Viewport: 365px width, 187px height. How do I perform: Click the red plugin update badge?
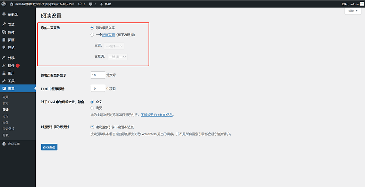18,65
